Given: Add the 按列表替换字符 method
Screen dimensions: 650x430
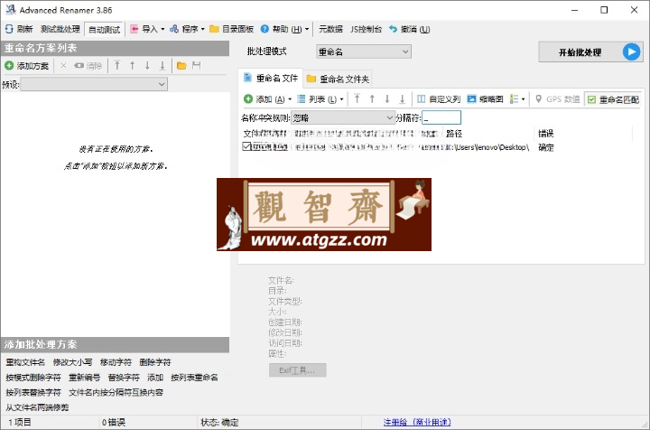Looking at the screenshot, I should pyautogui.click(x=33, y=392).
